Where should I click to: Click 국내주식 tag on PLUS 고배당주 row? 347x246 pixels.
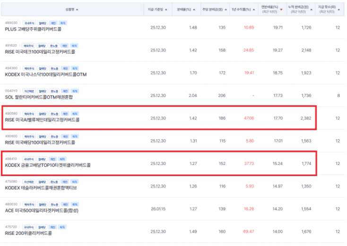[x=29, y=23]
